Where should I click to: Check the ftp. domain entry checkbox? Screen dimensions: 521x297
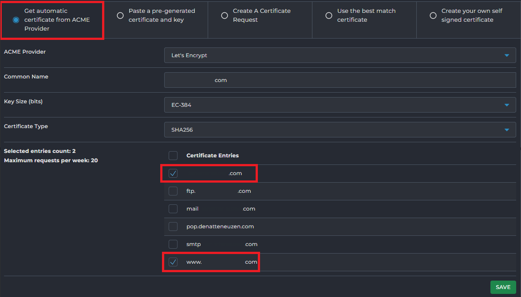click(x=173, y=191)
